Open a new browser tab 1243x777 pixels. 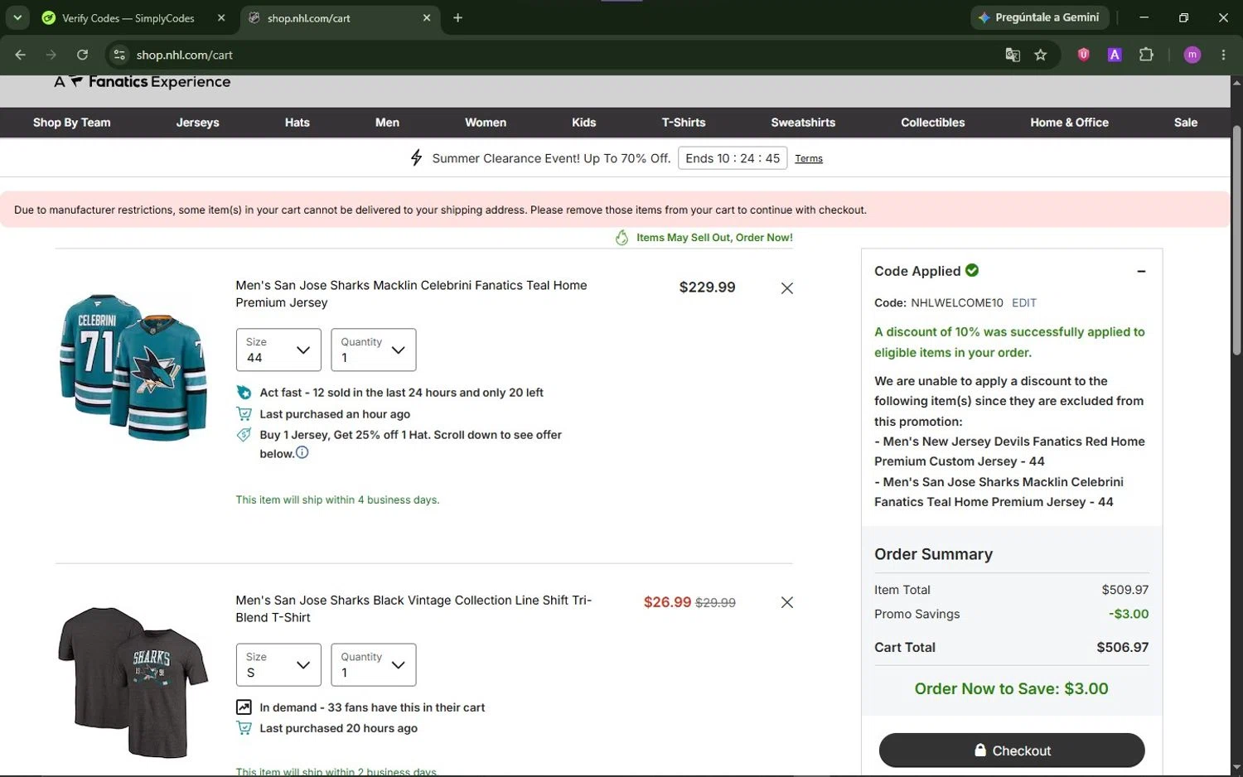click(x=457, y=17)
